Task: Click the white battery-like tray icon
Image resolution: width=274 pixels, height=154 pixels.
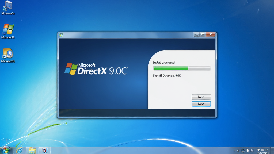Action: coord(248,151)
